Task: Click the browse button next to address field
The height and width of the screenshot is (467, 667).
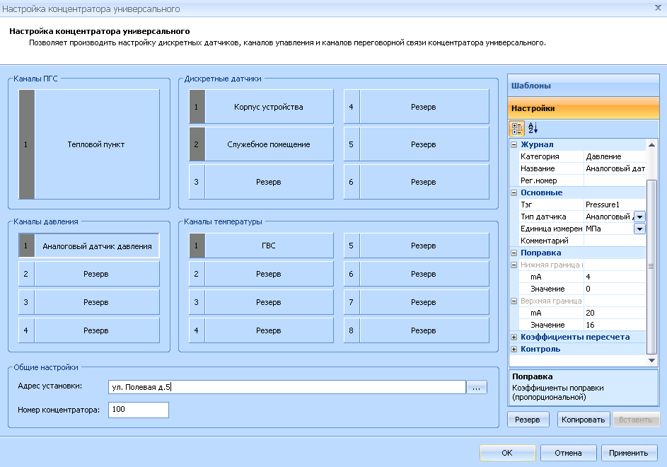Action: coord(477,387)
